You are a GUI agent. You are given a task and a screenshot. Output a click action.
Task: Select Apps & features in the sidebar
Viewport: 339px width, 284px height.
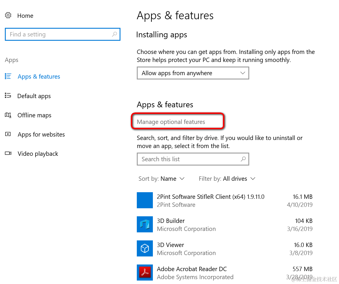(39, 77)
